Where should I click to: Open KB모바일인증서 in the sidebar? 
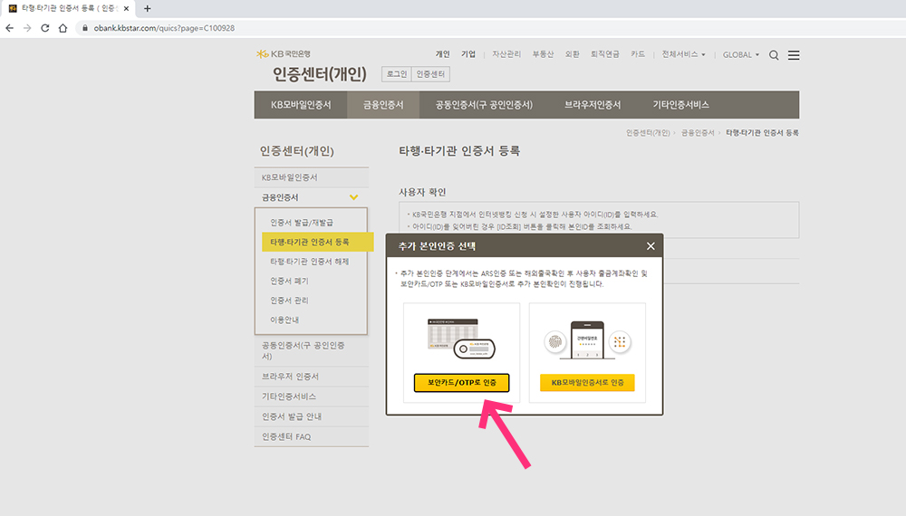click(312, 177)
